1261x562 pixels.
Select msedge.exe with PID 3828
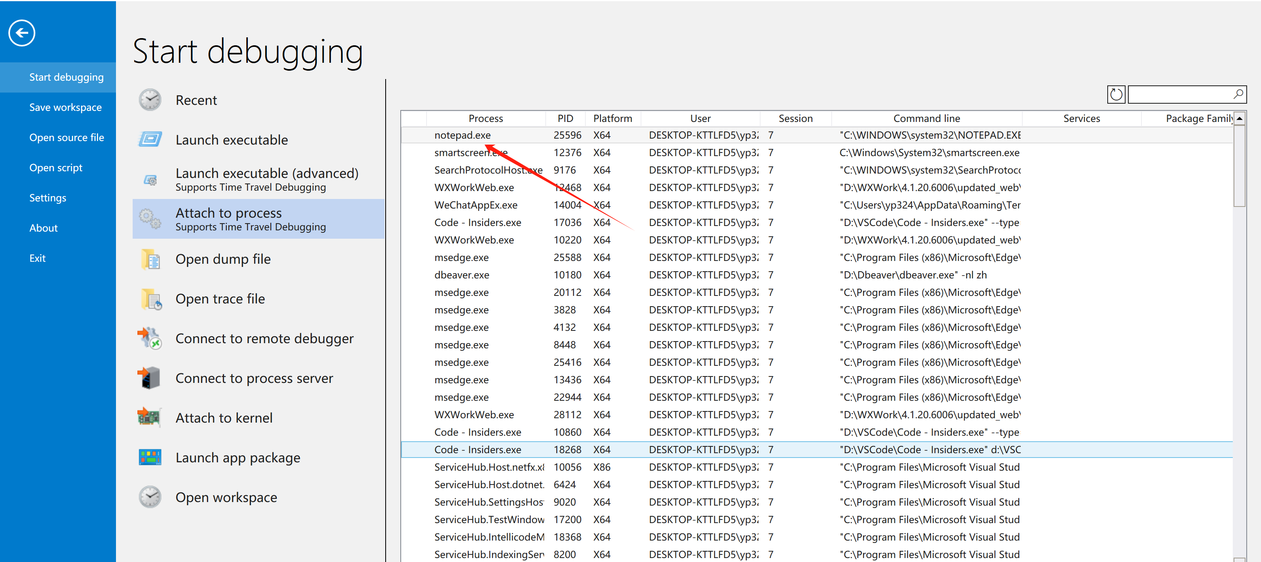[x=817, y=310]
